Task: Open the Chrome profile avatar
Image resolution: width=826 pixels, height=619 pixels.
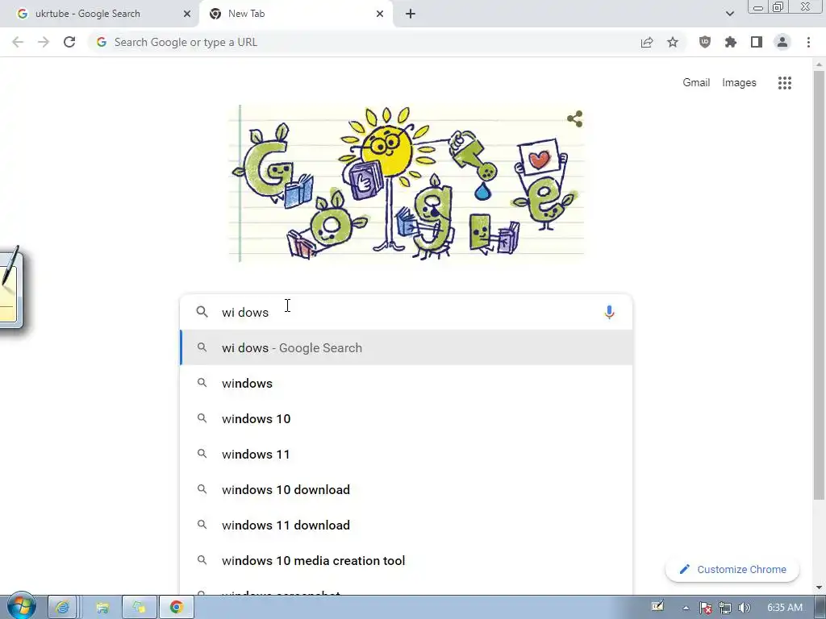Action: (782, 42)
